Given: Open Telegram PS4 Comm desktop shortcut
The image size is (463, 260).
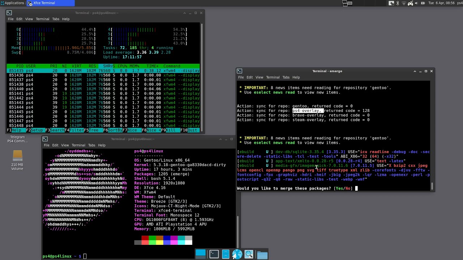Looking at the screenshot, I should pyautogui.click(x=17, y=139).
